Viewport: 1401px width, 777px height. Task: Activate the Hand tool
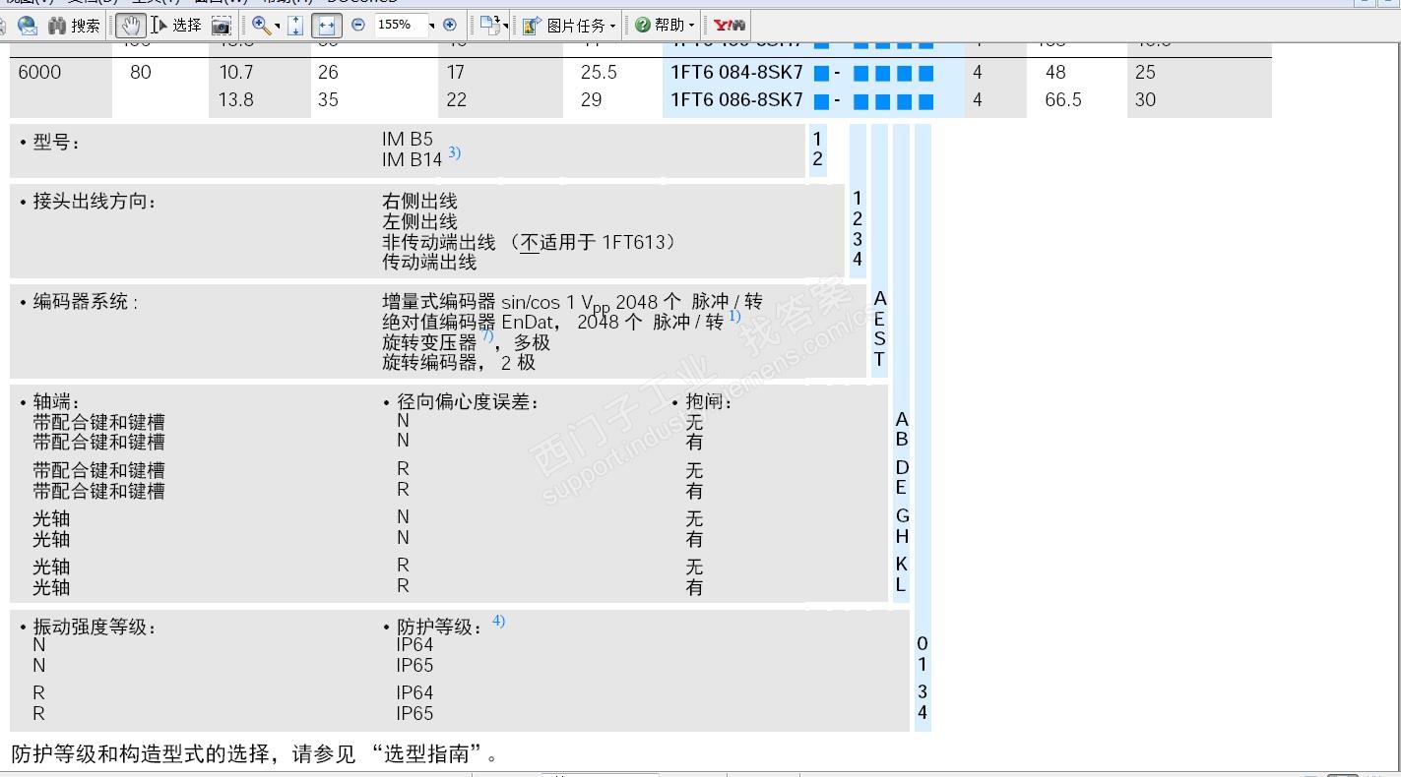coord(130,26)
